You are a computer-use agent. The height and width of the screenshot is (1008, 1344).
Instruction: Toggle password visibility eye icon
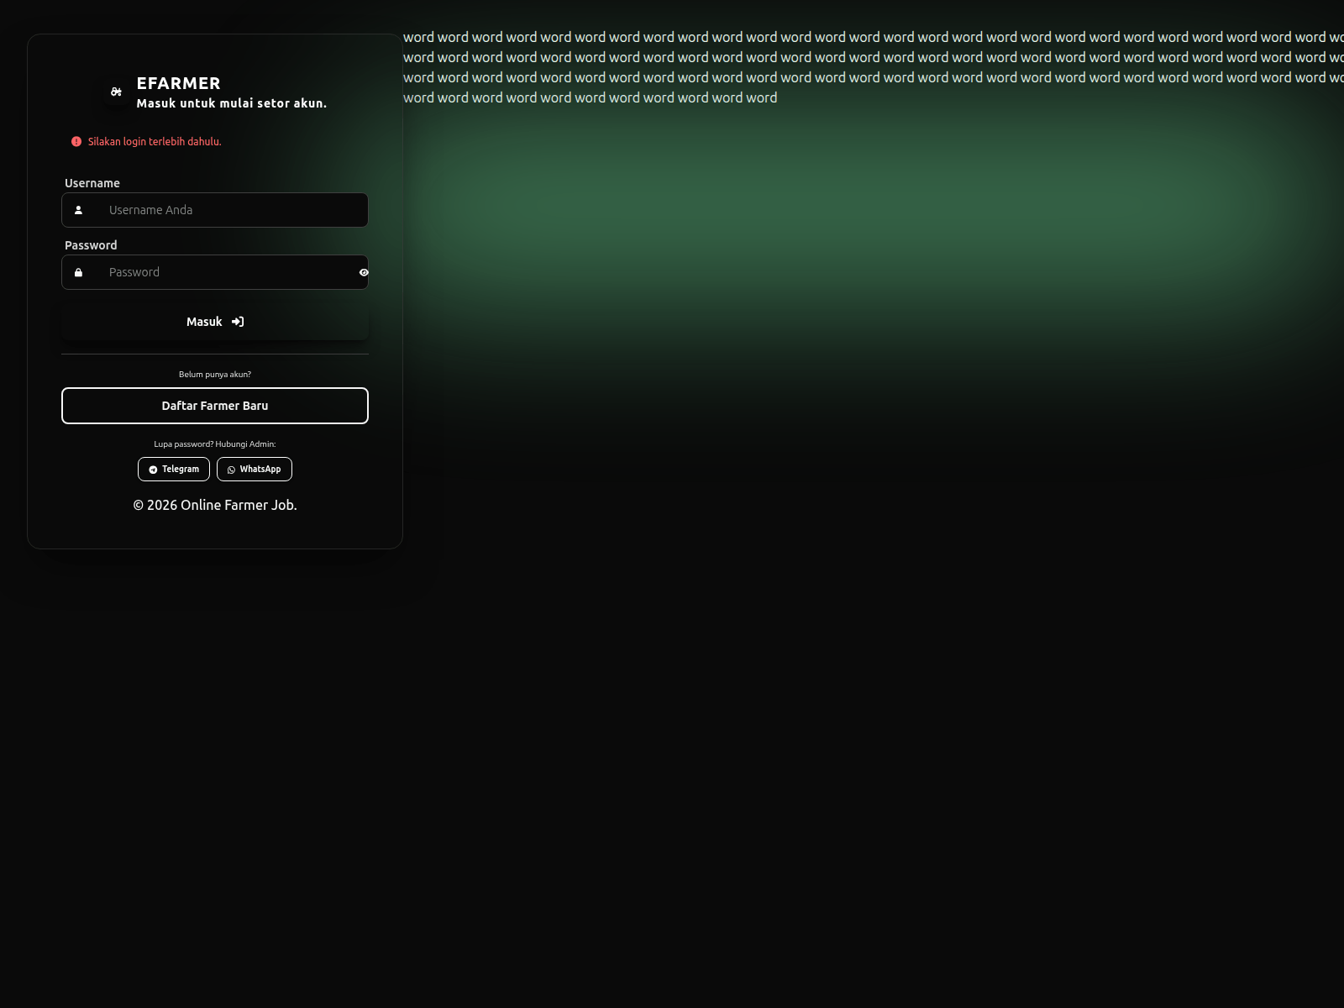pyautogui.click(x=364, y=272)
